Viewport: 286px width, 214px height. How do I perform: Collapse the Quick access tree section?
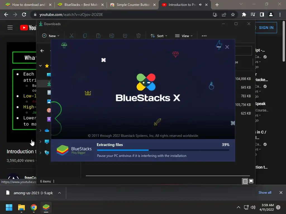pos(40,66)
